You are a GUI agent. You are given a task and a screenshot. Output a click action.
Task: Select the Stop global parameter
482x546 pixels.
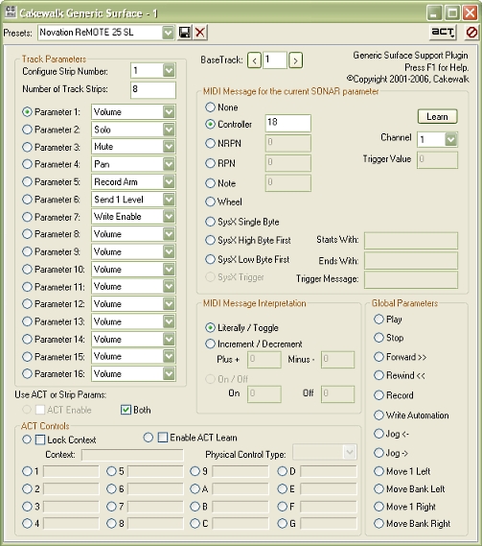[379, 338]
